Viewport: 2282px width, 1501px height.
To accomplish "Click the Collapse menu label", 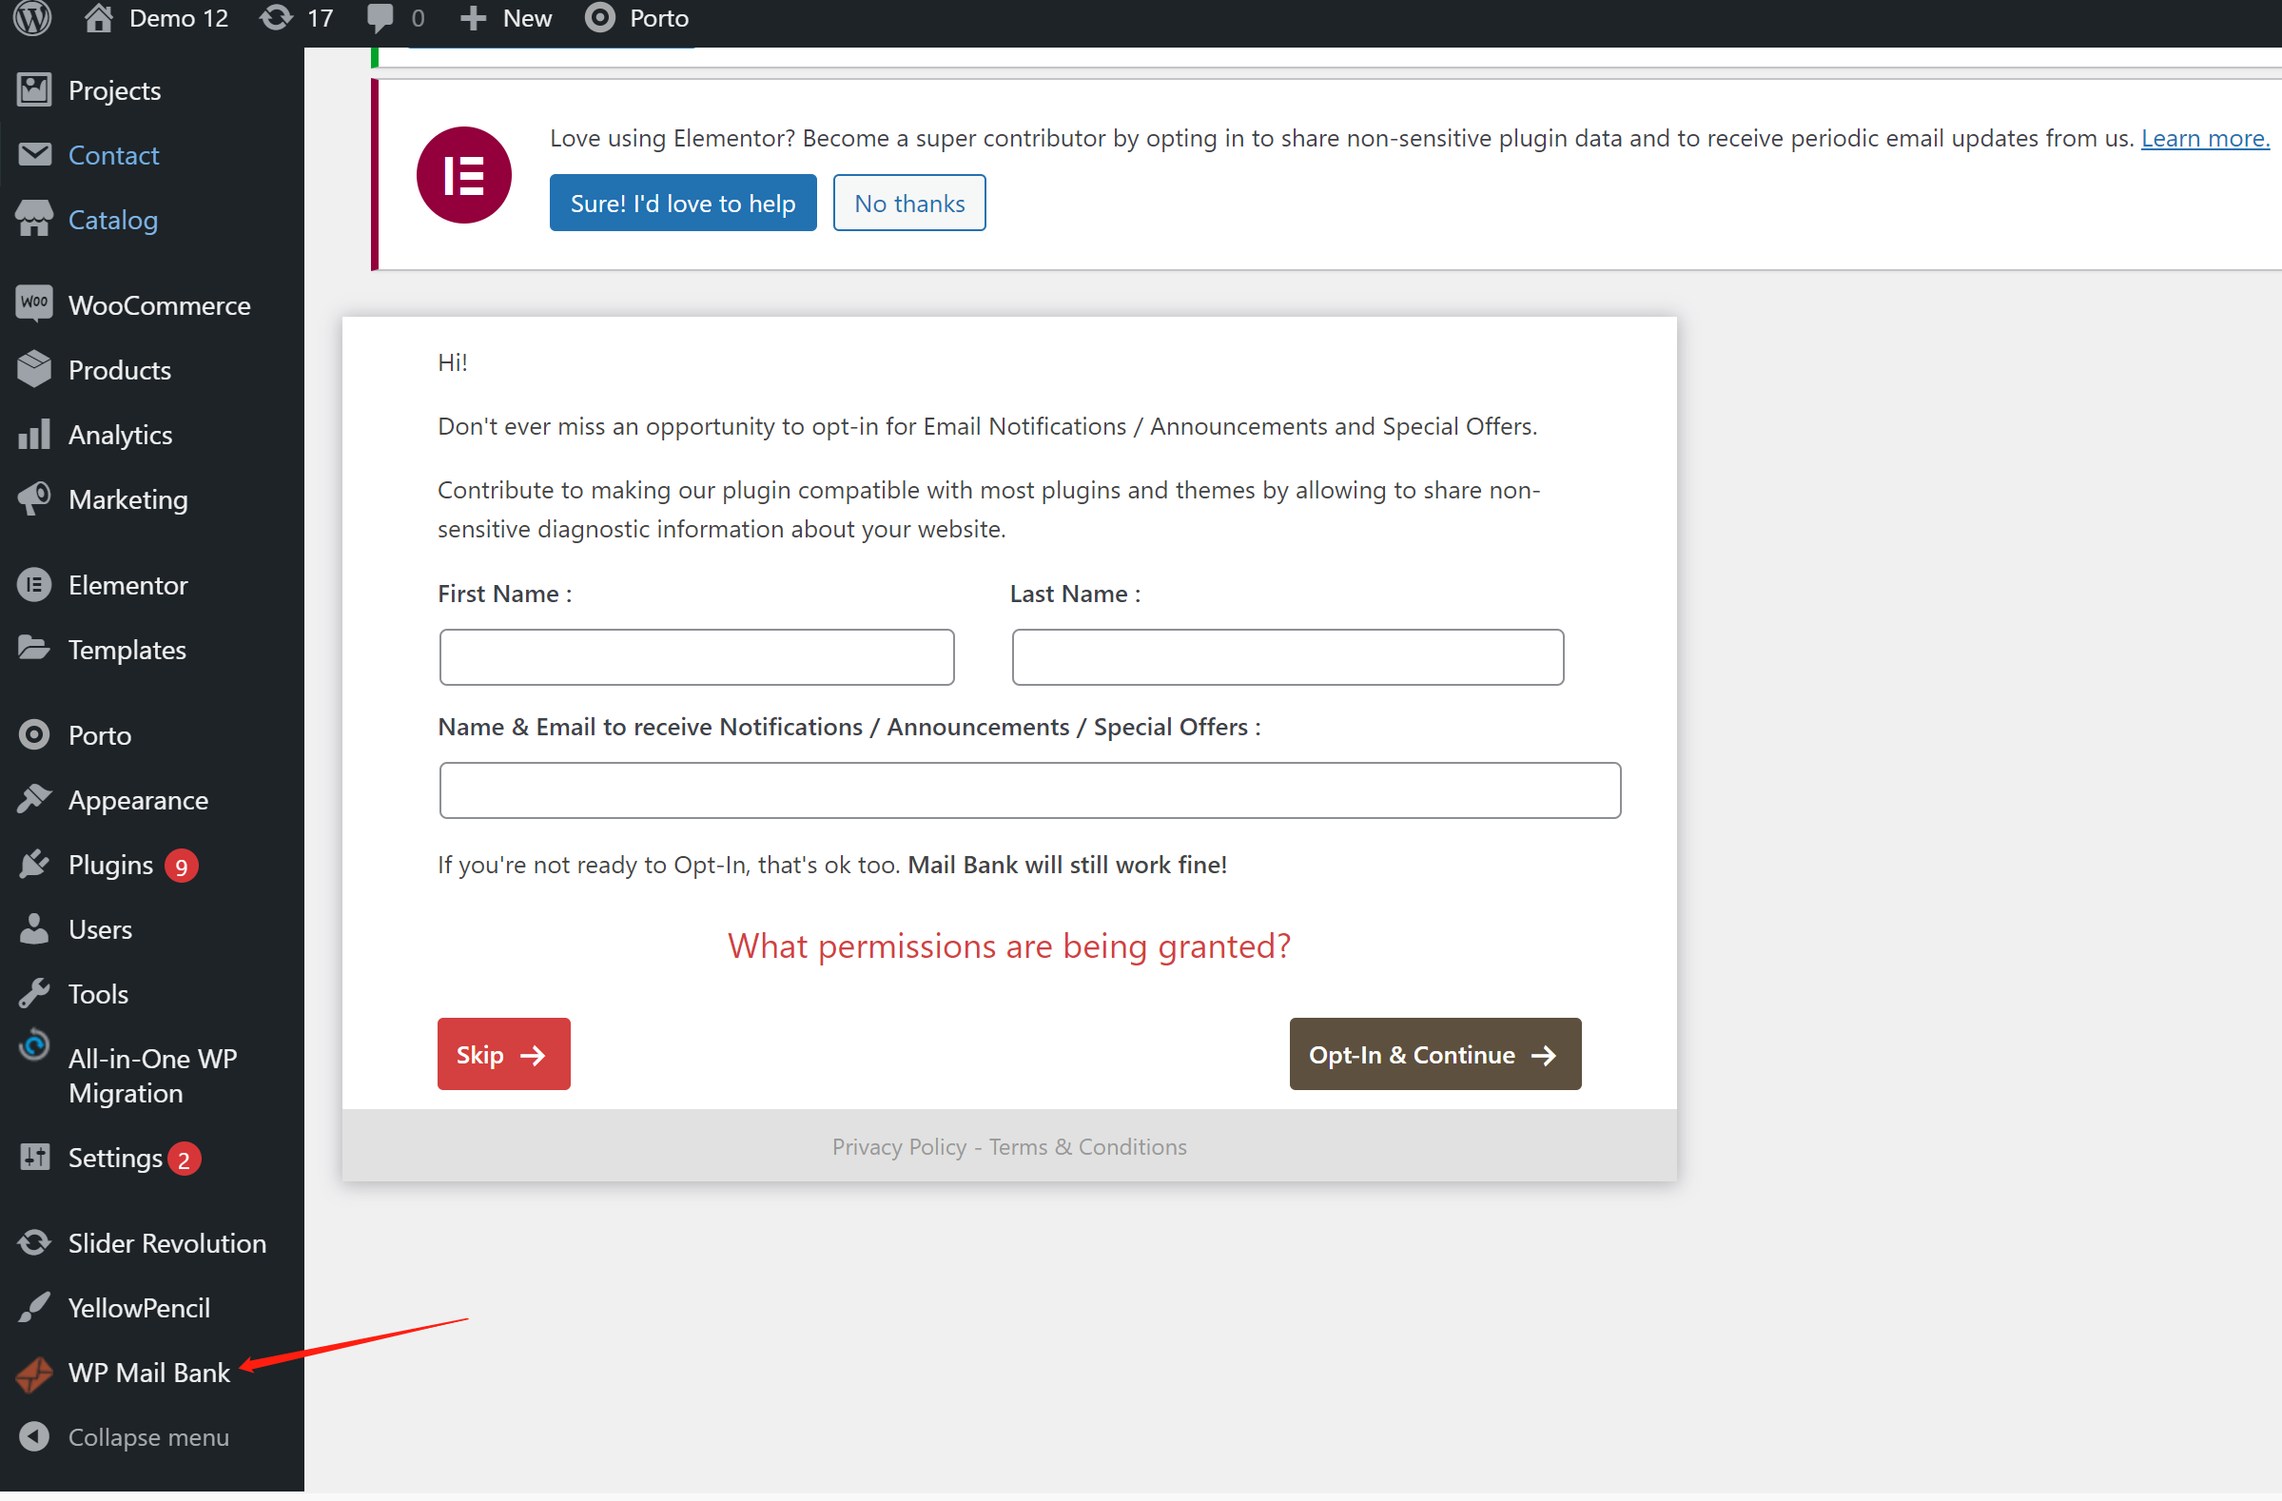I will point(148,1436).
